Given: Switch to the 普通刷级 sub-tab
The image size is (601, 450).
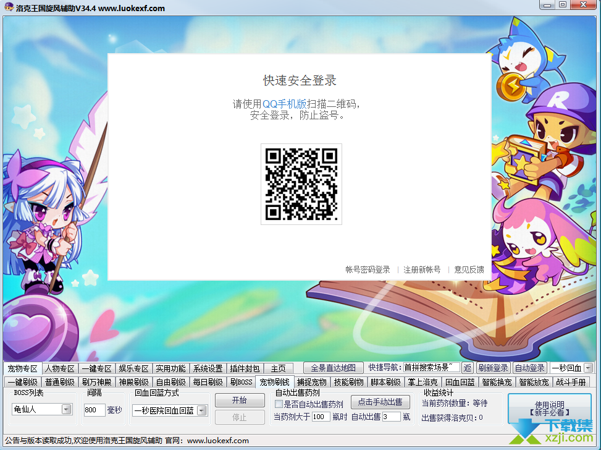Looking at the screenshot, I should 60,382.
